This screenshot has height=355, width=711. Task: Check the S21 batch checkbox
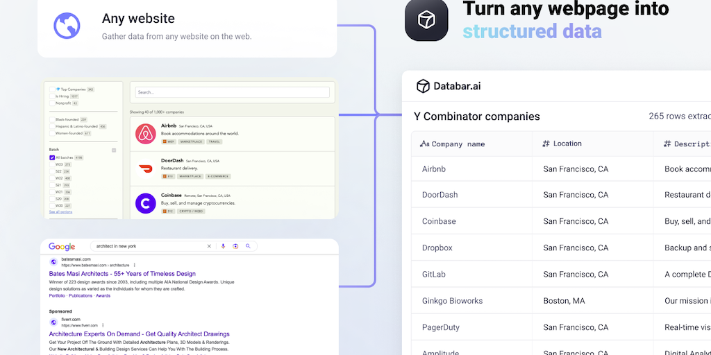[52, 185]
